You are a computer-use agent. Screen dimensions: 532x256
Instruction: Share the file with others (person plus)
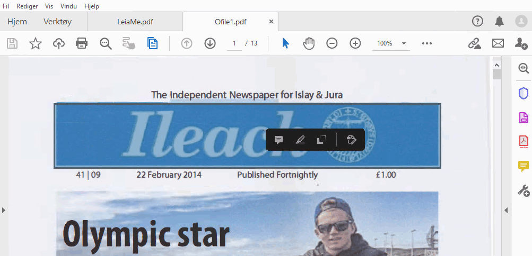click(x=521, y=43)
